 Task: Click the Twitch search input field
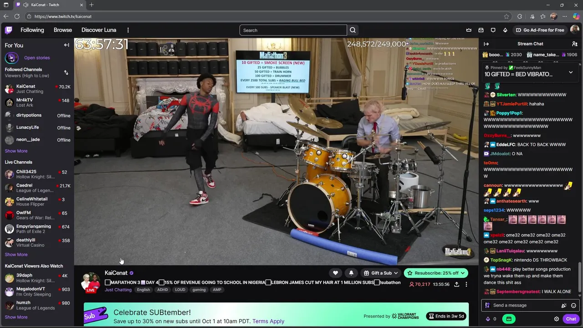tap(293, 30)
